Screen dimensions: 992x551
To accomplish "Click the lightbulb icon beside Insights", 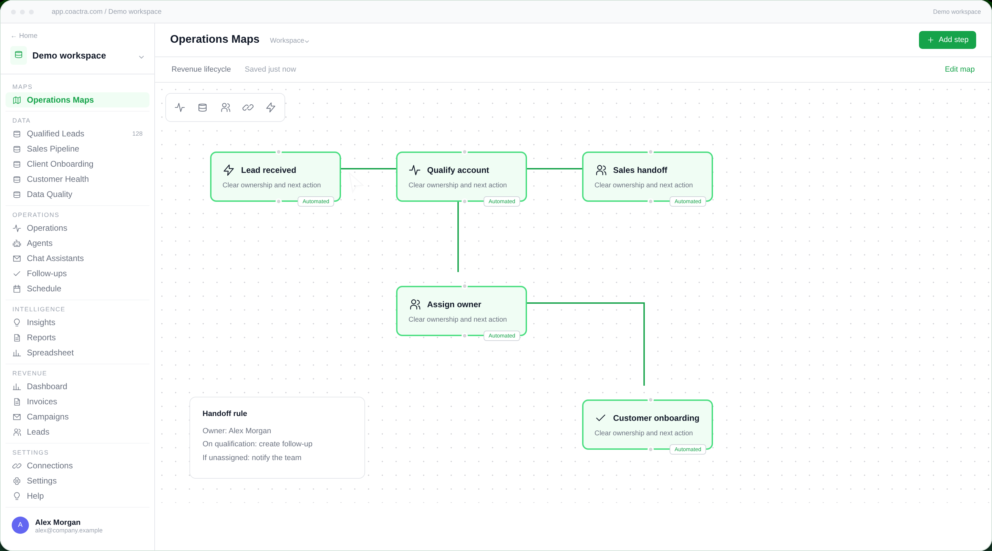I will (17, 322).
